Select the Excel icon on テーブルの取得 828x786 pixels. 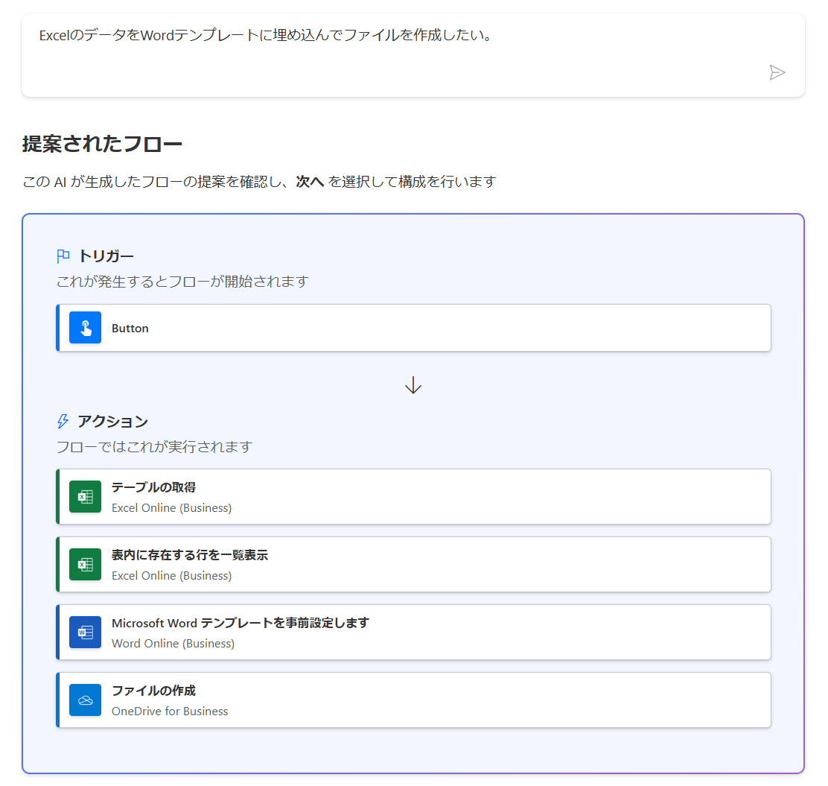coord(85,496)
